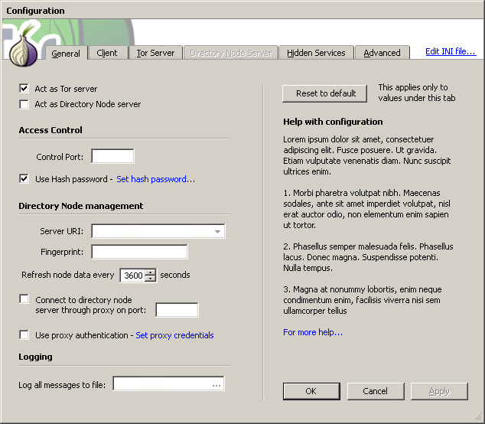Click the OK button
485x424 pixels.
click(x=311, y=391)
